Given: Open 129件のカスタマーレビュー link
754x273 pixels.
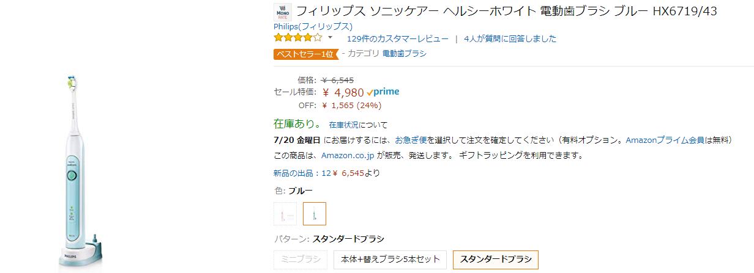Looking at the screenshot, I should 397,38.
